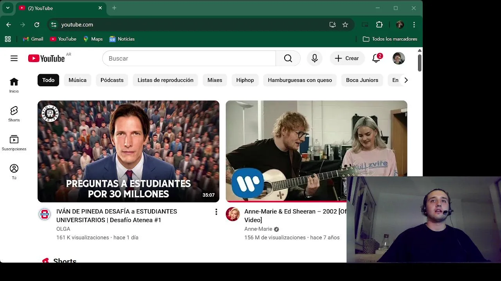Open Shorts from the sidebar
This screenshot has height=281, width=501.
click(14, 114)
